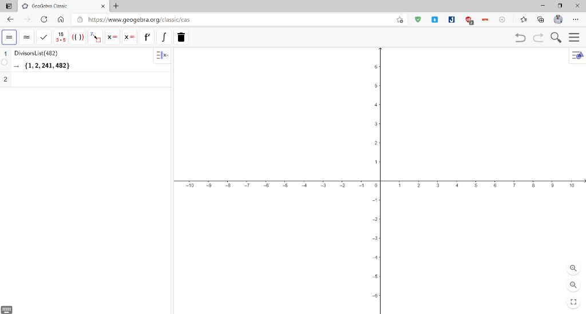586x314 pixels.
Task: Reload the GeoGebra page
Action: coord(43,19)
